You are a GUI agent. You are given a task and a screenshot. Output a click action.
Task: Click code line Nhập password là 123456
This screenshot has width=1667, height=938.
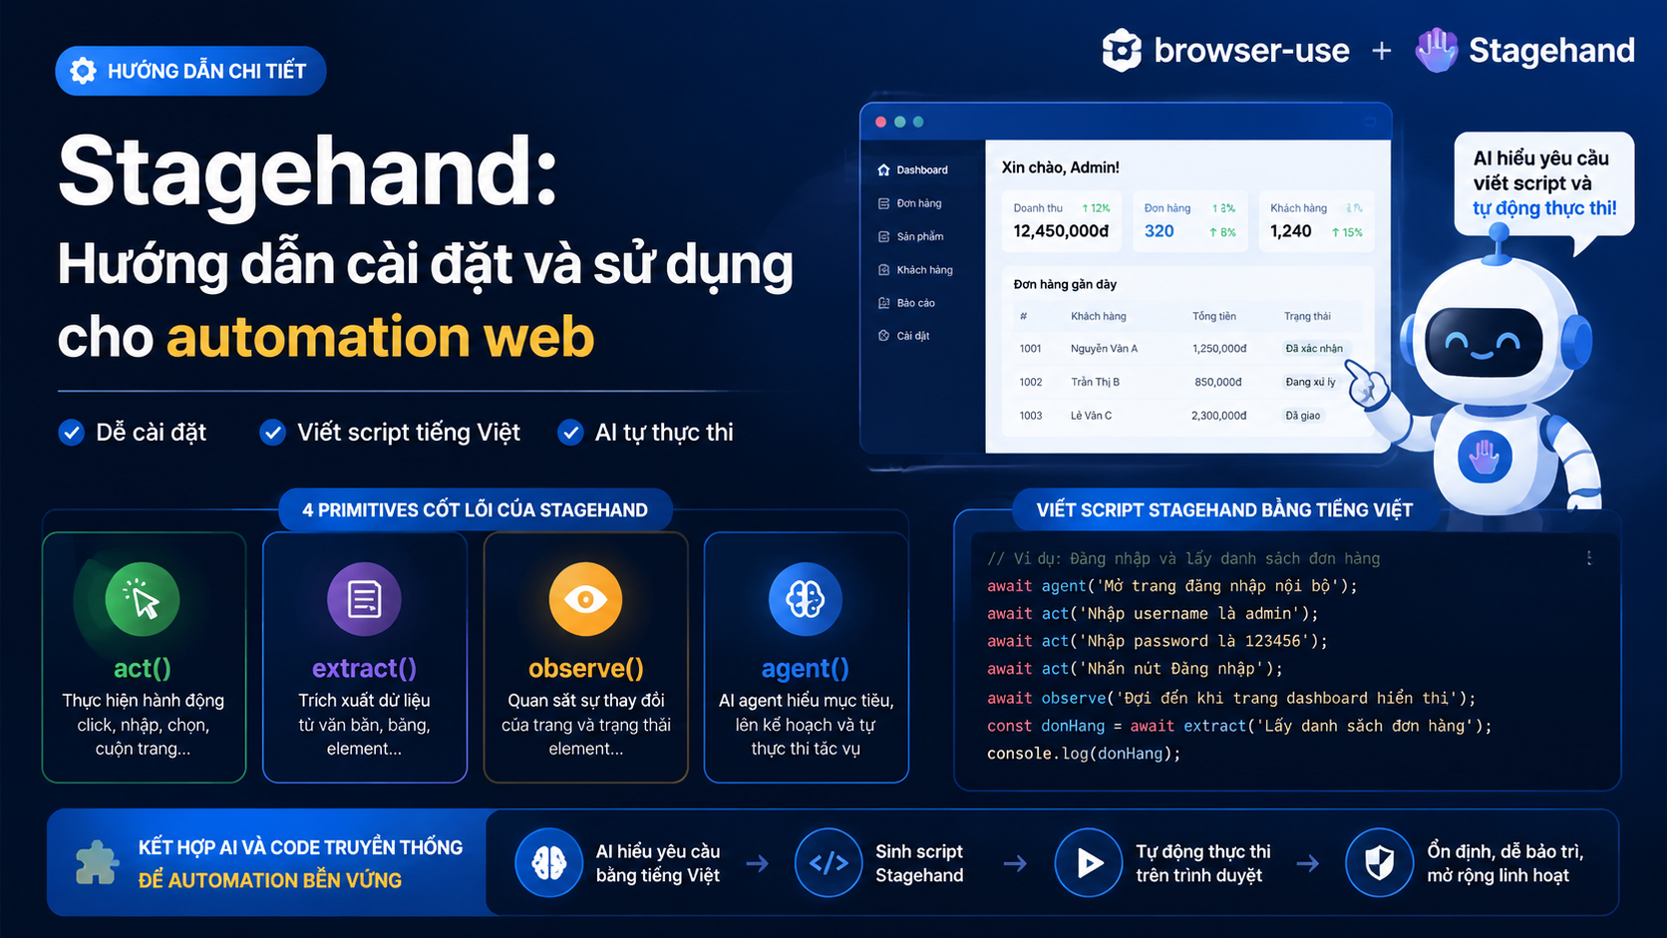point(1158,642)
